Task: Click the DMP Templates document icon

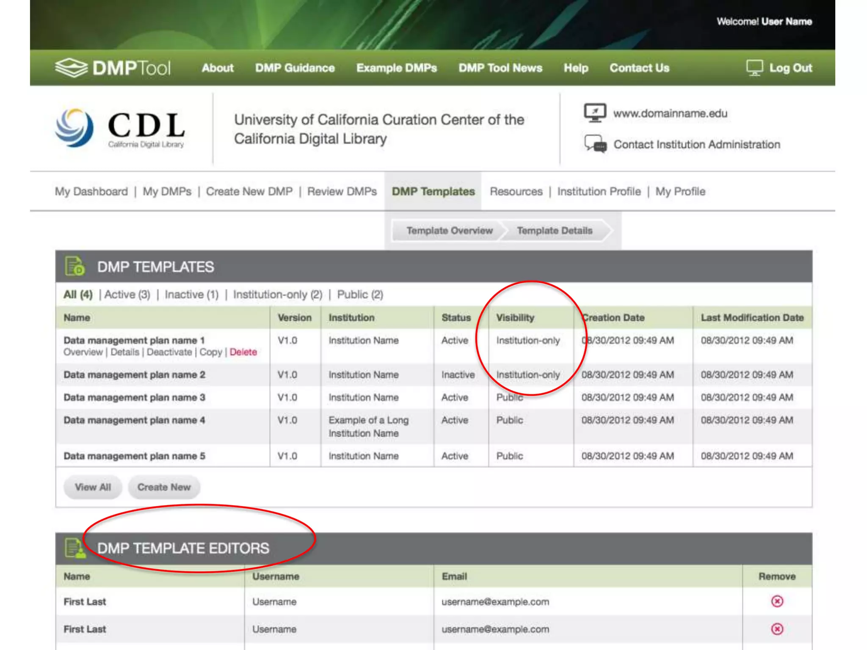Action: click(75, 267)
